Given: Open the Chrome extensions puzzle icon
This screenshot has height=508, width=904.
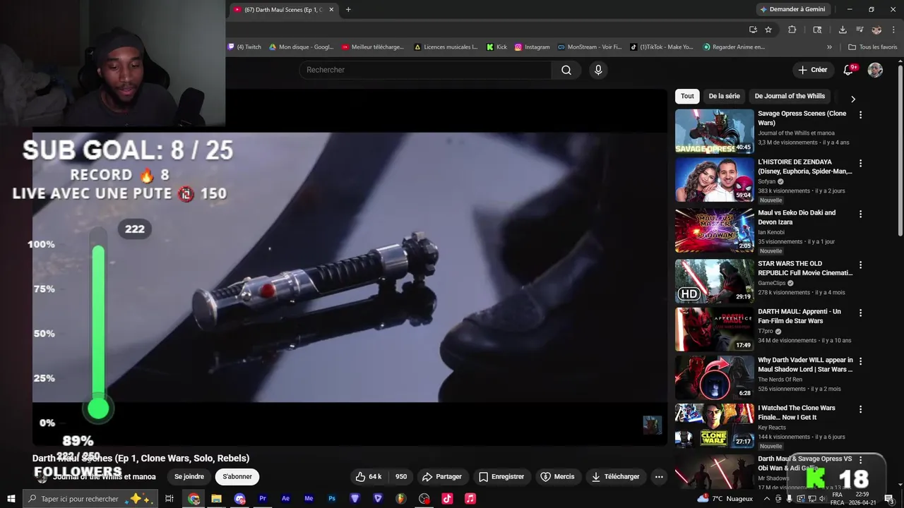Looking at the screenshot, I should [792, 30].
